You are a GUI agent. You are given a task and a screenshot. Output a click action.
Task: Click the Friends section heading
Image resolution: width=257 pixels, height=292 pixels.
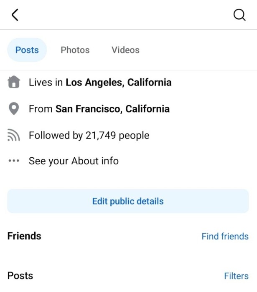pyautogui.click(x=24, y=236)
